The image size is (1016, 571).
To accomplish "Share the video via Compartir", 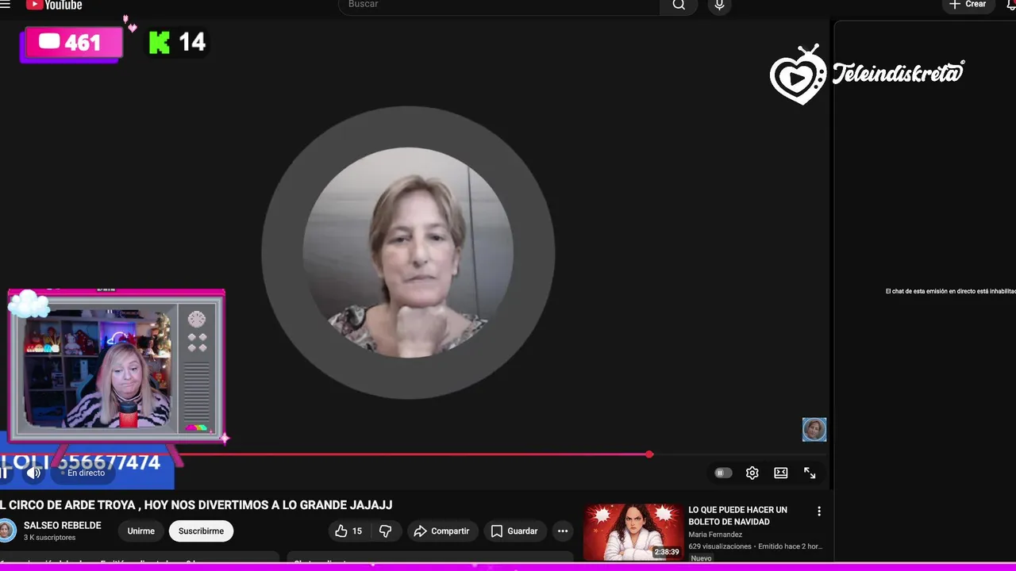I will pos(441,531).
